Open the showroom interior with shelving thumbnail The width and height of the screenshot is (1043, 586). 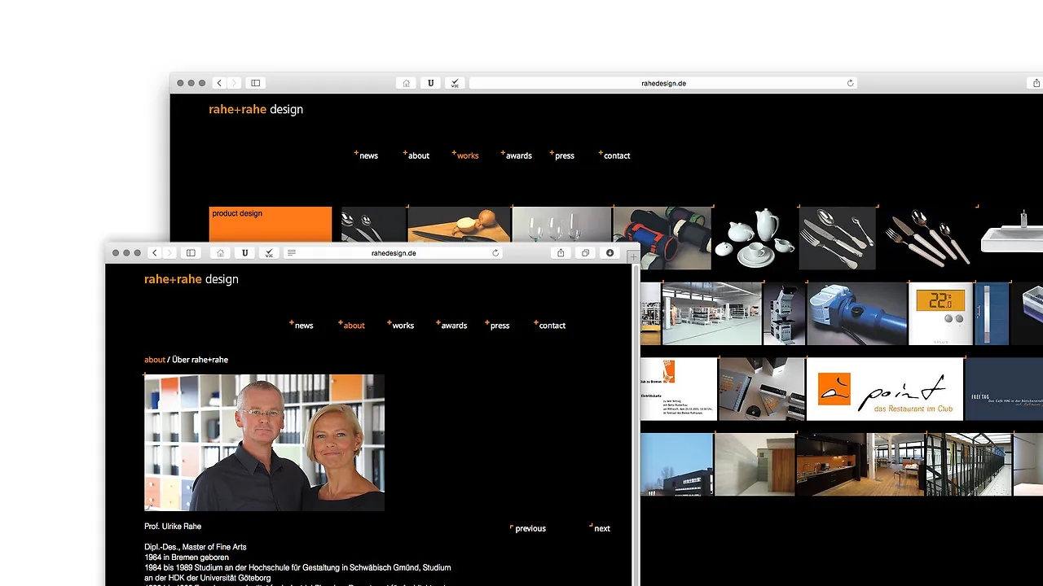(711, 313)
